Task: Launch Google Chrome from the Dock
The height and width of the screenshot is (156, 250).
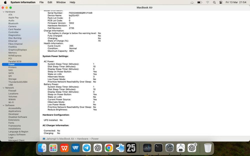Action: pyautogui.click(x=109, y=148)
